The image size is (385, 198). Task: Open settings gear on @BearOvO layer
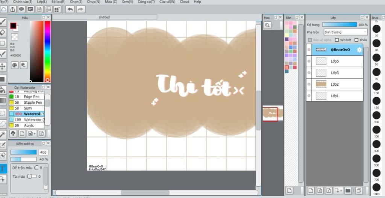pos(359,50)
